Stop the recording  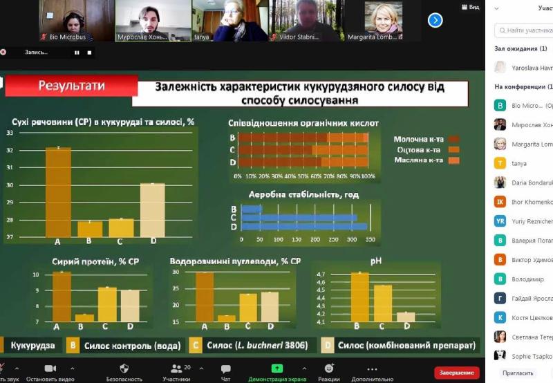click(90, 53)
